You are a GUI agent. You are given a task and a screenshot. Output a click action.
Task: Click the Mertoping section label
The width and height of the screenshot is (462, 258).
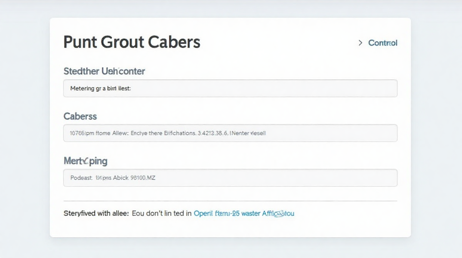pyautogui.click(x=85, y=161)
